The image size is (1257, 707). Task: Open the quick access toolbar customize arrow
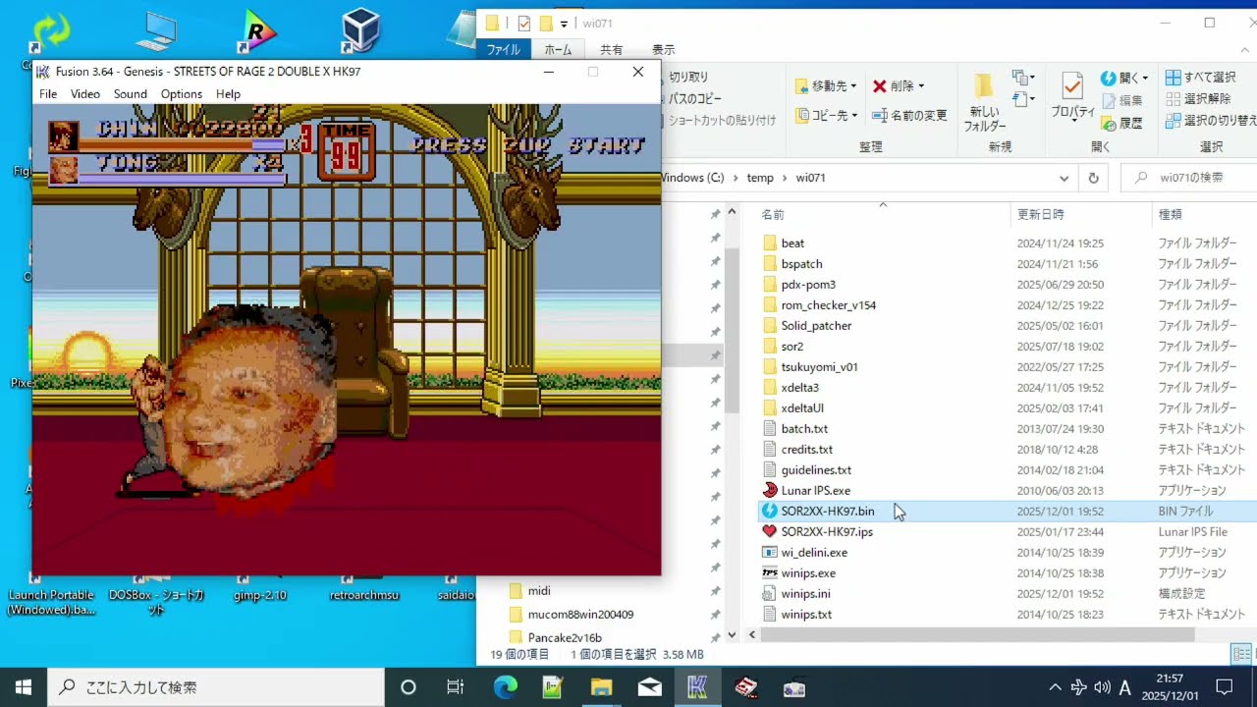(564, 24)
